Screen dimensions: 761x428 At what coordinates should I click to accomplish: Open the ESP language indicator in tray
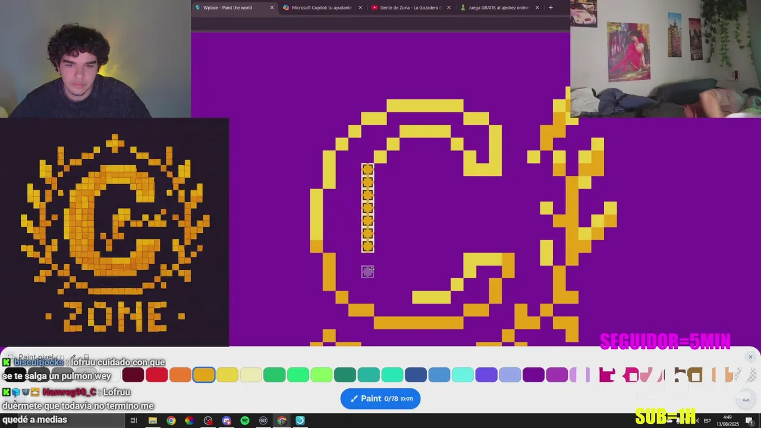coord(707,421)
